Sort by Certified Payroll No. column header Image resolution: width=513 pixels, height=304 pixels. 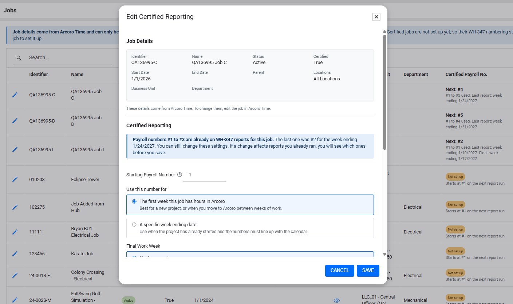click(466, 75)
